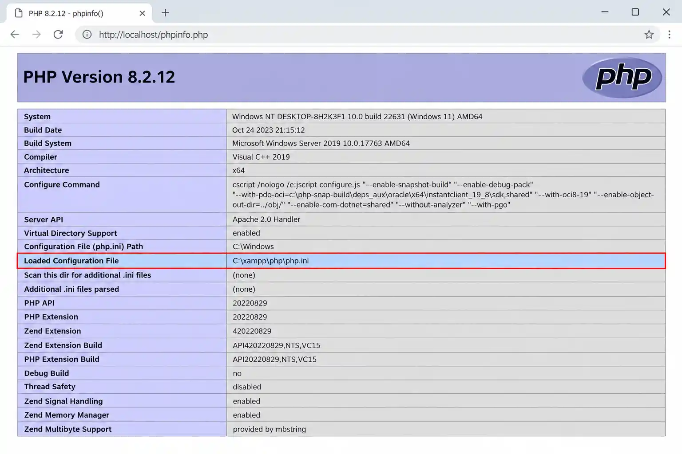Click the 'Build Date' label
Viewport: 682px width, 454px height.
(43, 130)
